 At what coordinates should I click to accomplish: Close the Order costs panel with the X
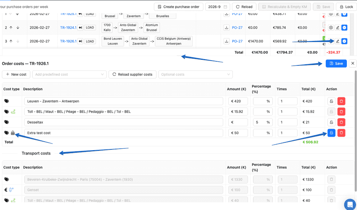353,64
